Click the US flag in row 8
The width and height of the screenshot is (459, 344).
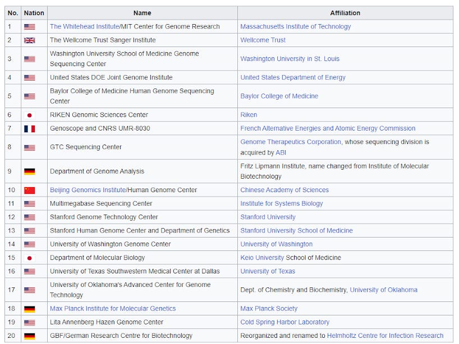pyautogui.click(x=29, y=147)
